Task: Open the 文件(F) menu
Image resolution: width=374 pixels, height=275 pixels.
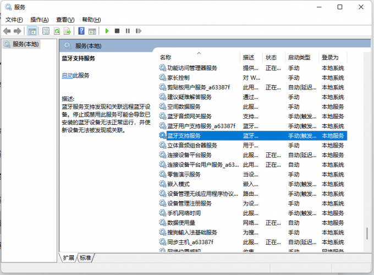Action: (x=14, y=20)
